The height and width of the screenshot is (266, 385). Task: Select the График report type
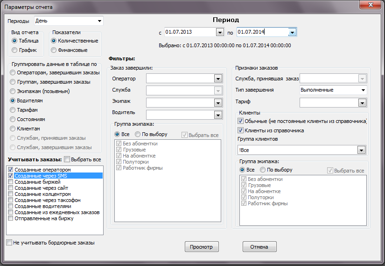(15, 50)
